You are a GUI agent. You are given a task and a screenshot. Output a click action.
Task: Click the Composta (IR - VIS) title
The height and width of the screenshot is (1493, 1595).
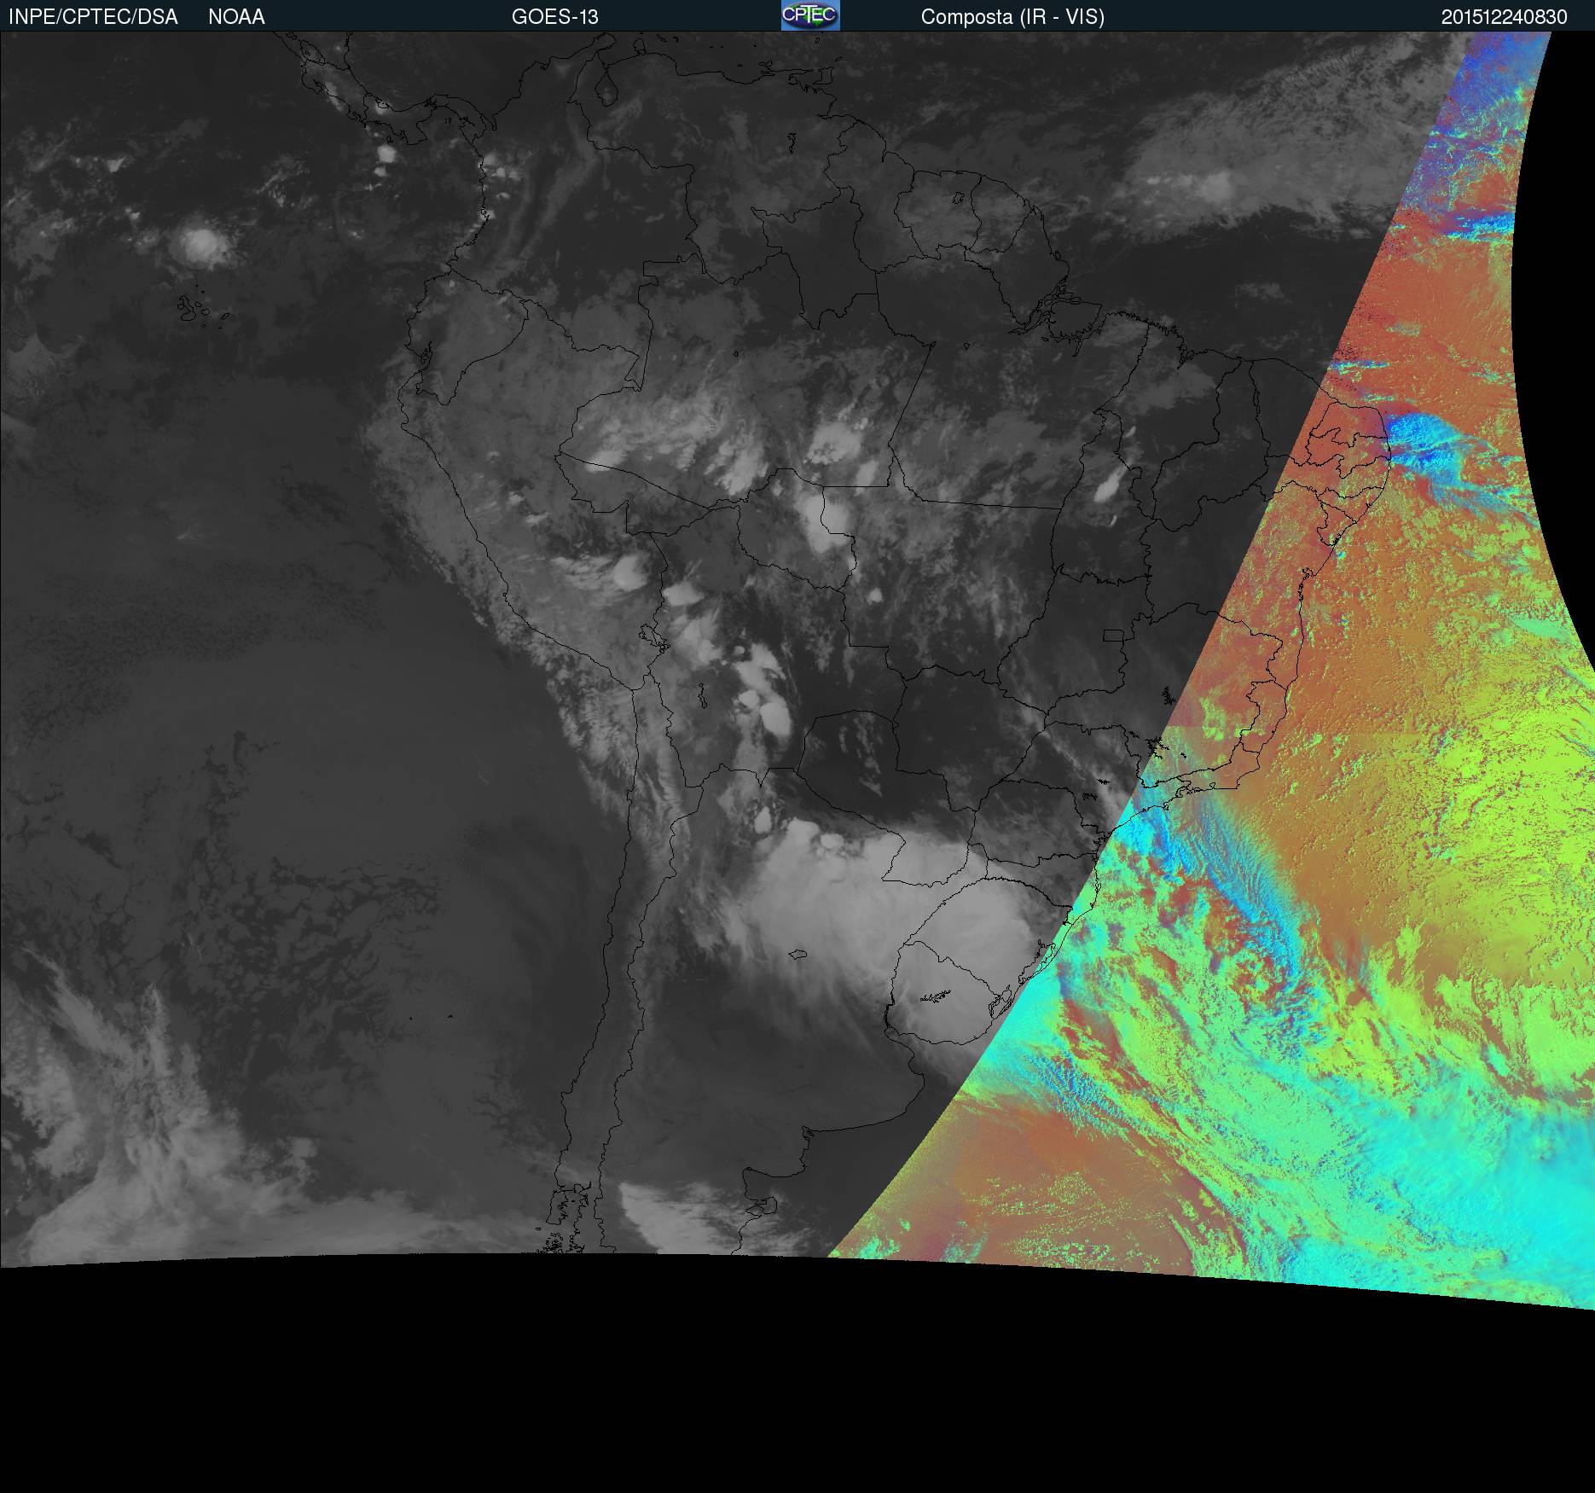point(1012,17)
